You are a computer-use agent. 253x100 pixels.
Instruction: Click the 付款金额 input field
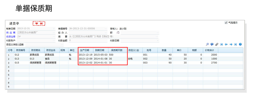(x=88, y=41)
